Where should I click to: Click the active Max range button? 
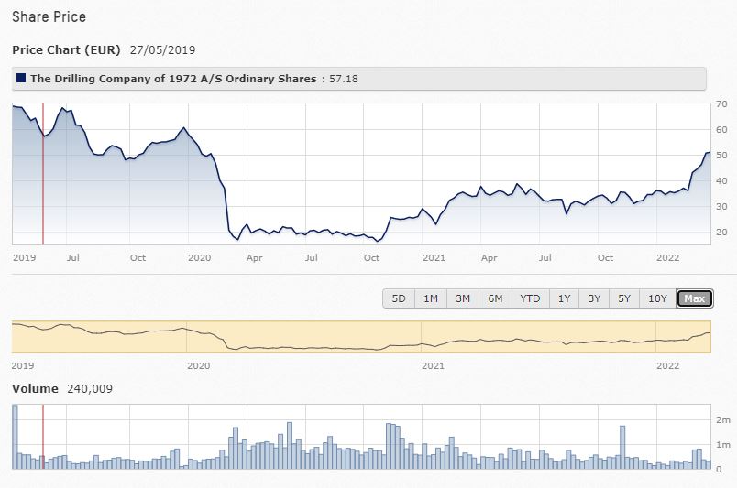pos(694,298)
